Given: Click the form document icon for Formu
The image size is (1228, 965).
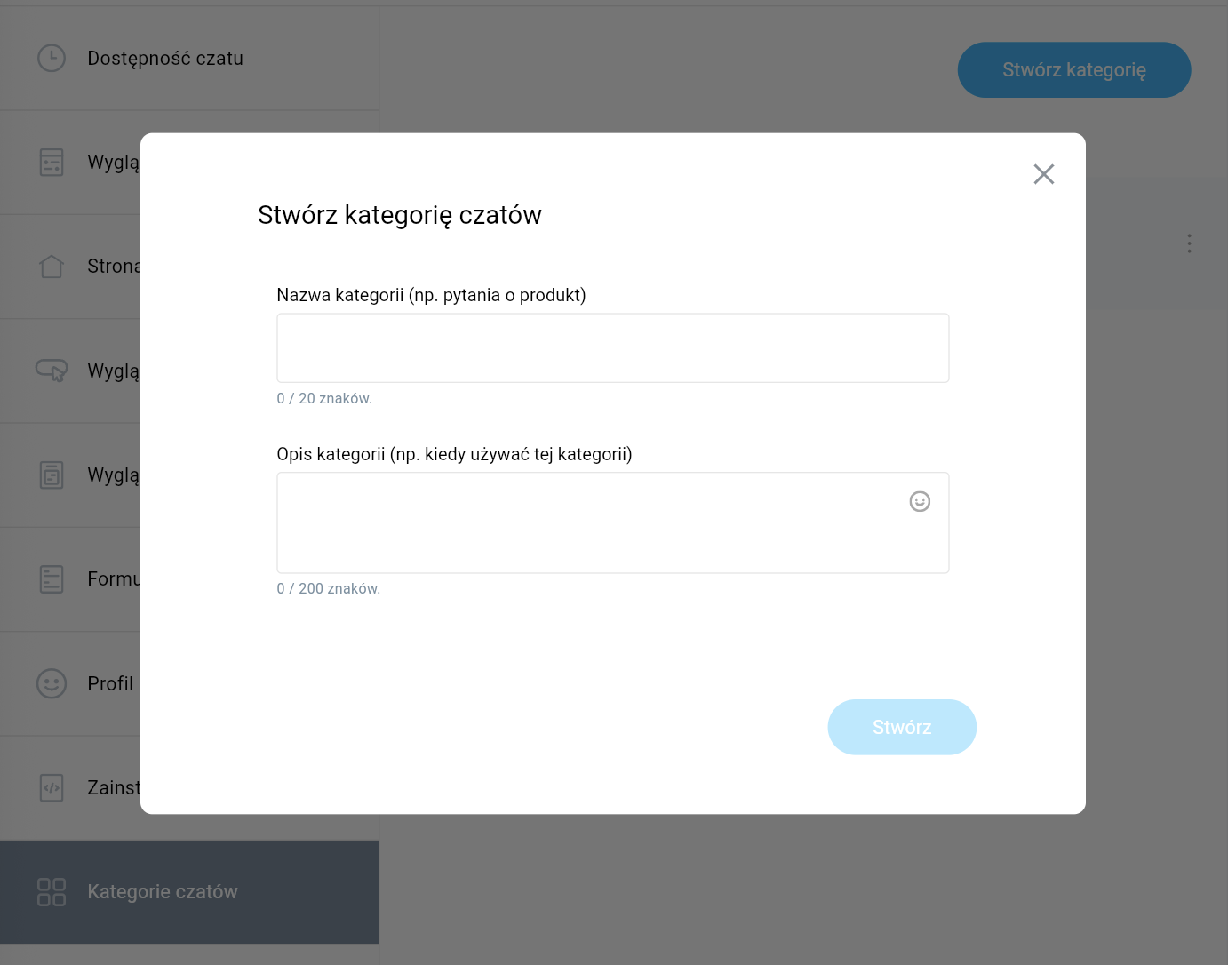Looking at the screenshot, I should [x=52, y=579].
